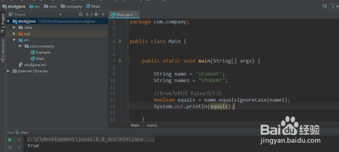Click the binary file icon at top right
339x152 pixels.
(324, 6)
